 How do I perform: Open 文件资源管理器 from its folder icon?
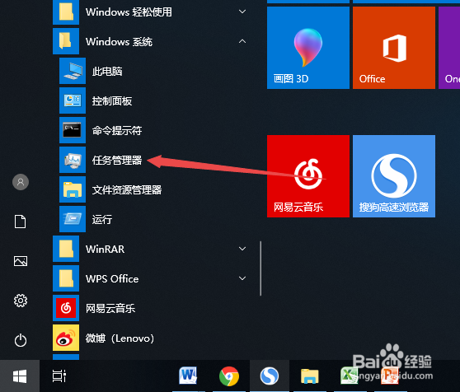pos(73,189)
